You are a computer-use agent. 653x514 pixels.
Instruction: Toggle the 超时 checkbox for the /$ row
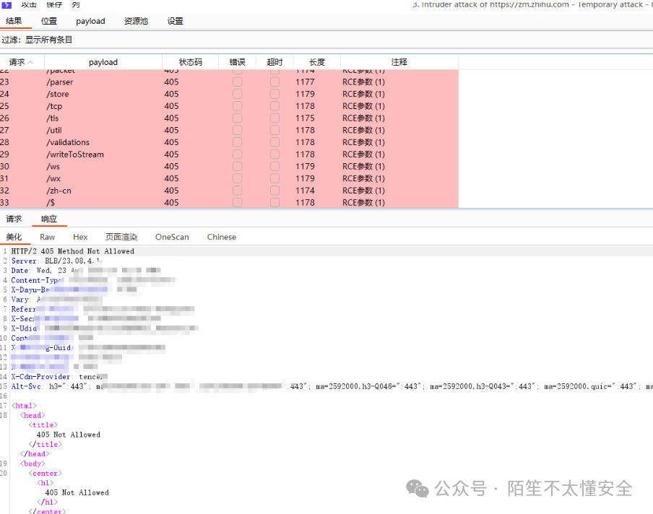click(x=274, y=202)
